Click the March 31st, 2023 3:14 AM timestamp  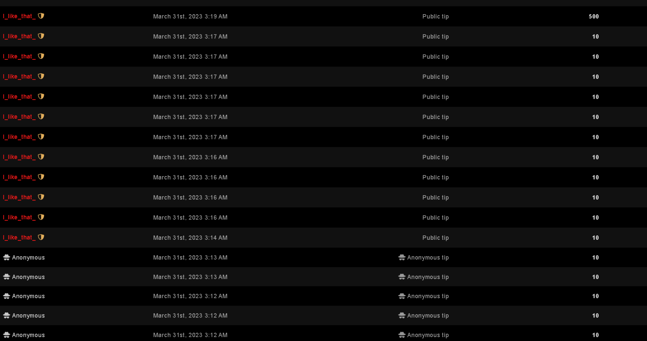point(190,238)
